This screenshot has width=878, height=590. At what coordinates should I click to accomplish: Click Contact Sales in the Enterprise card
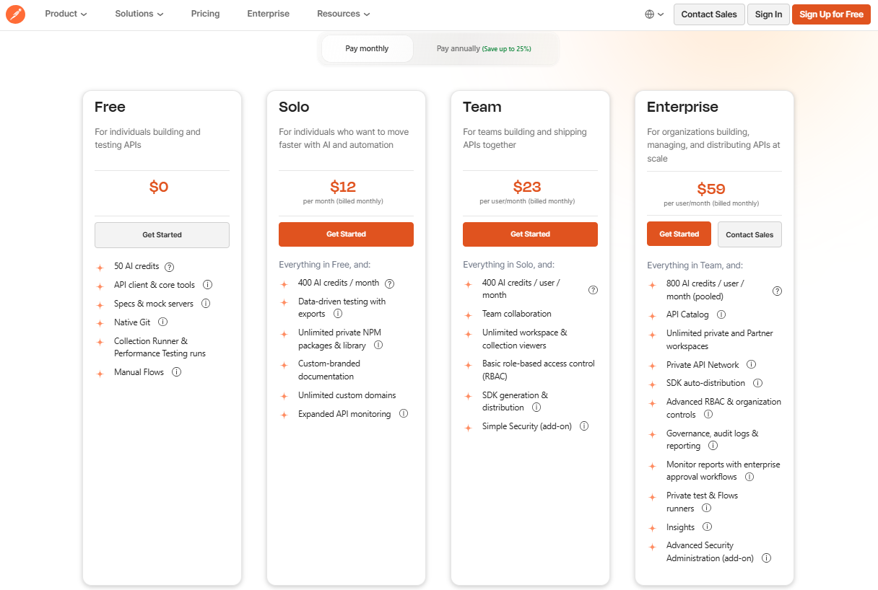point(749,234)
